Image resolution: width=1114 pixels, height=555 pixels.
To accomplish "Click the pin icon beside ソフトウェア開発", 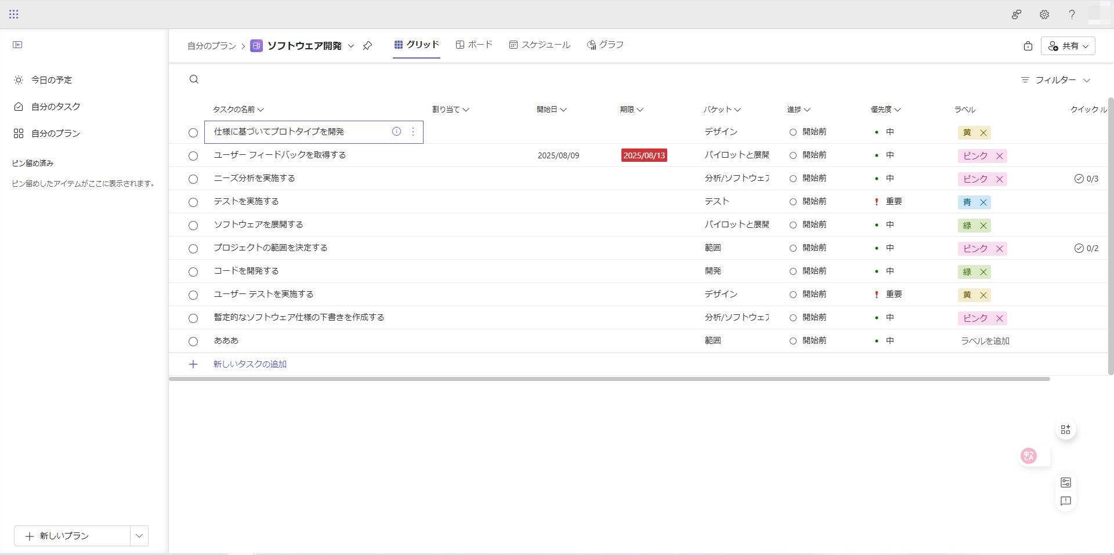I will click(367, 46).
